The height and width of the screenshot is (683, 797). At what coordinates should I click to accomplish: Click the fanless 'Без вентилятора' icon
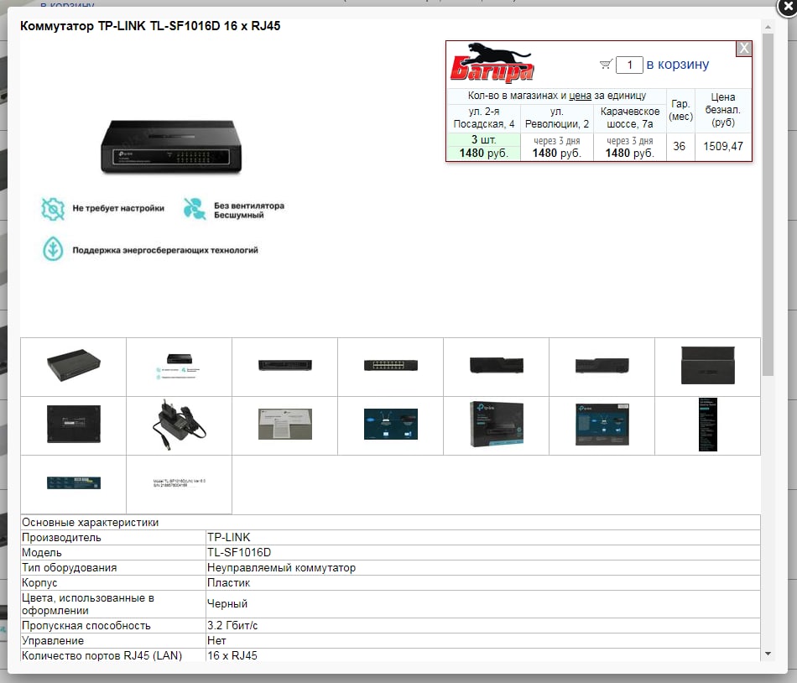pos(195,209)
